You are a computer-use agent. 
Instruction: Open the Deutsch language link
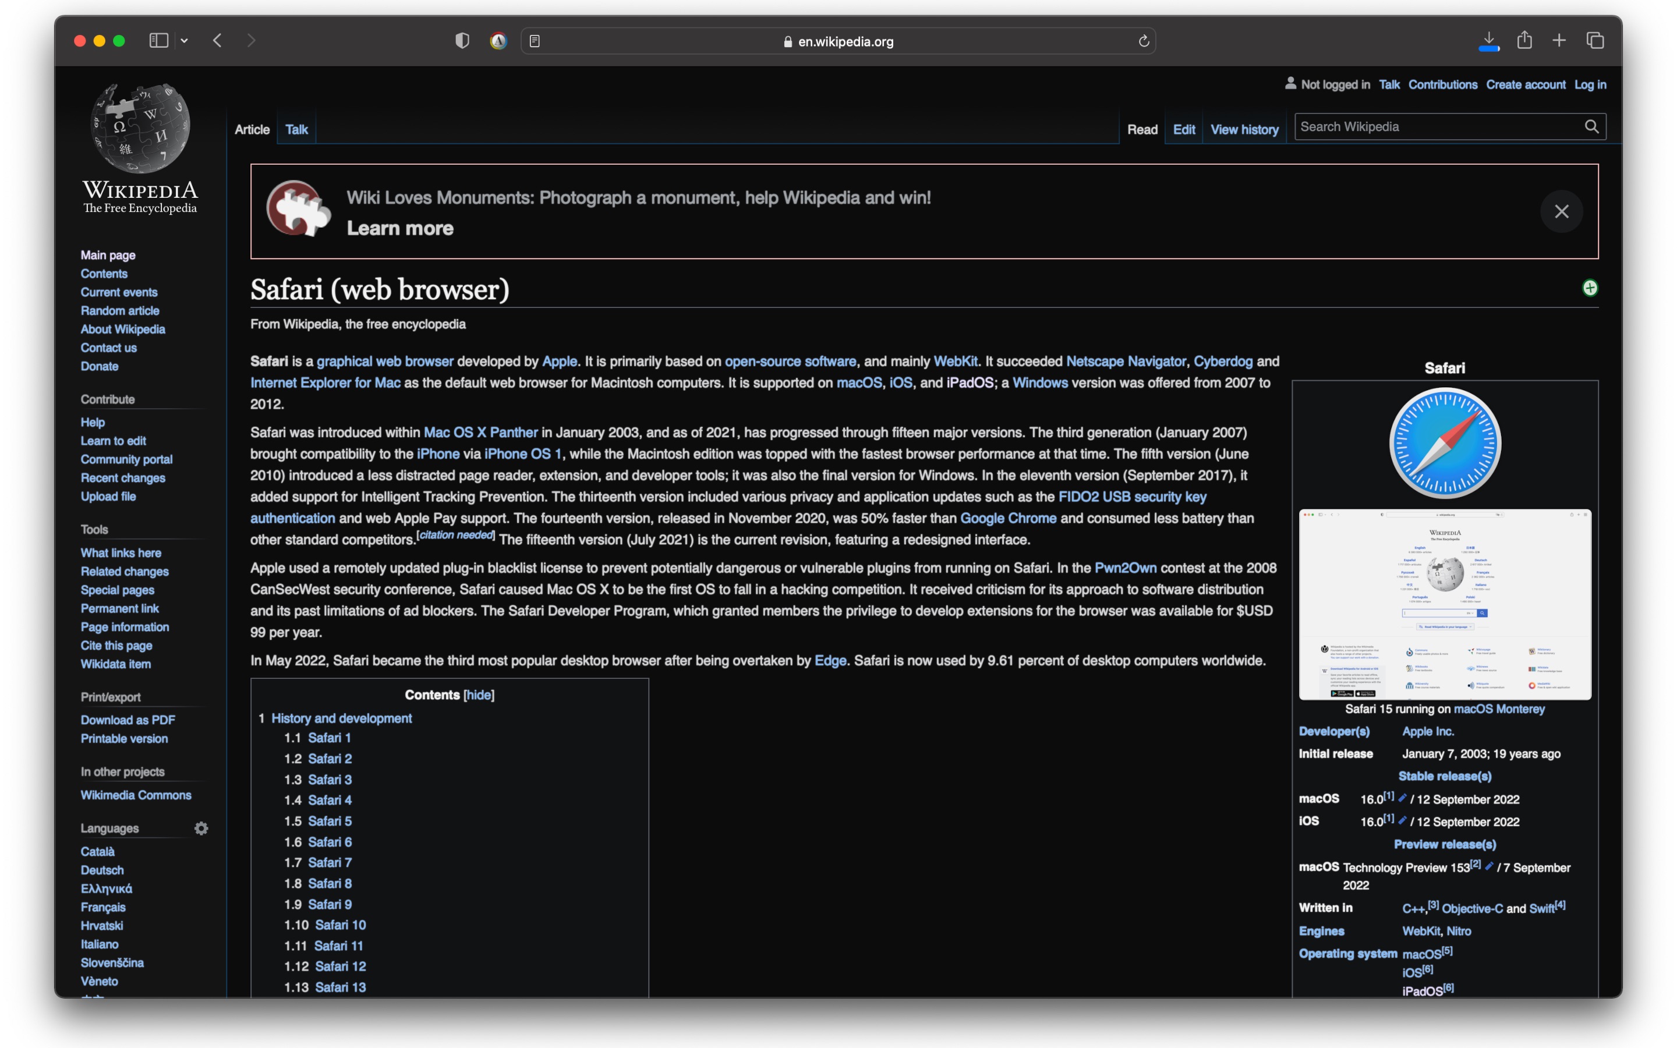click(102, 870)
